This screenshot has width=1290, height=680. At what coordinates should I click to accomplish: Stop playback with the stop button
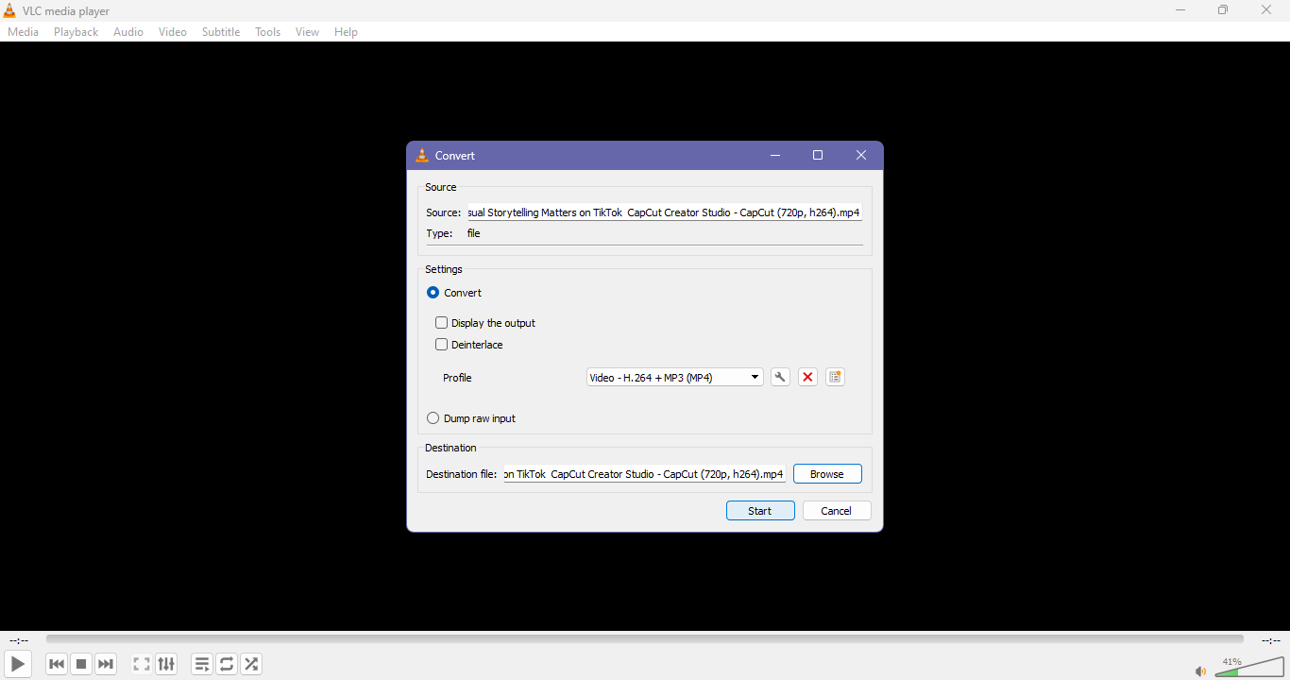(x=81, y=664)
